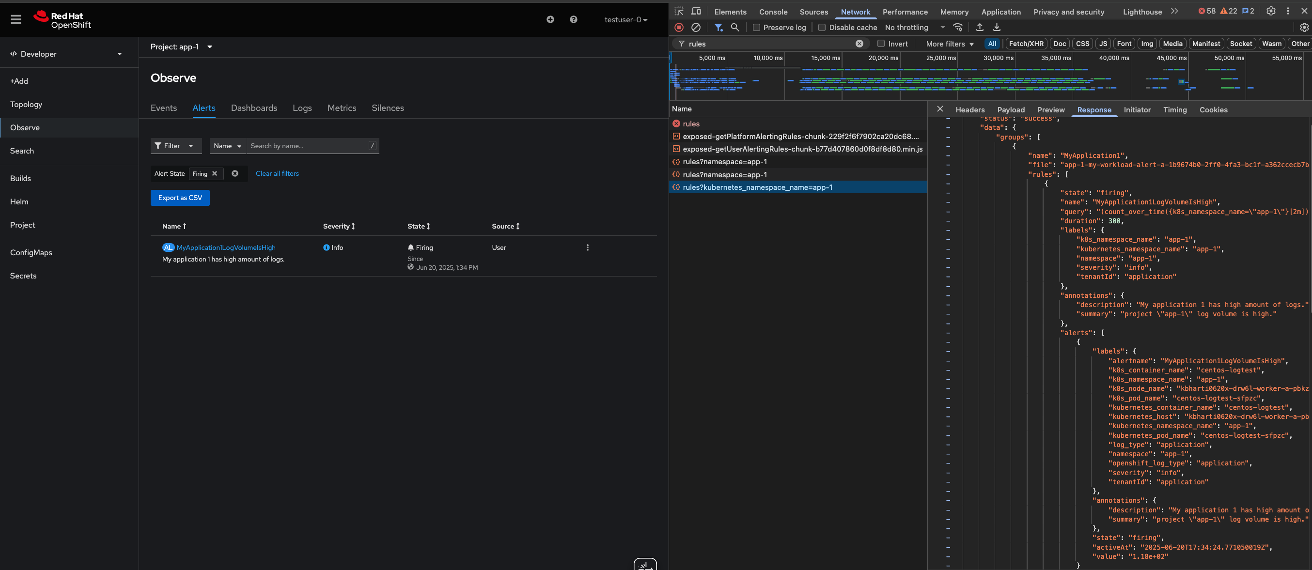Click the quick-add plus icon in header
The height and width of the screenshot is (570, 1312).
click(550, 19)
